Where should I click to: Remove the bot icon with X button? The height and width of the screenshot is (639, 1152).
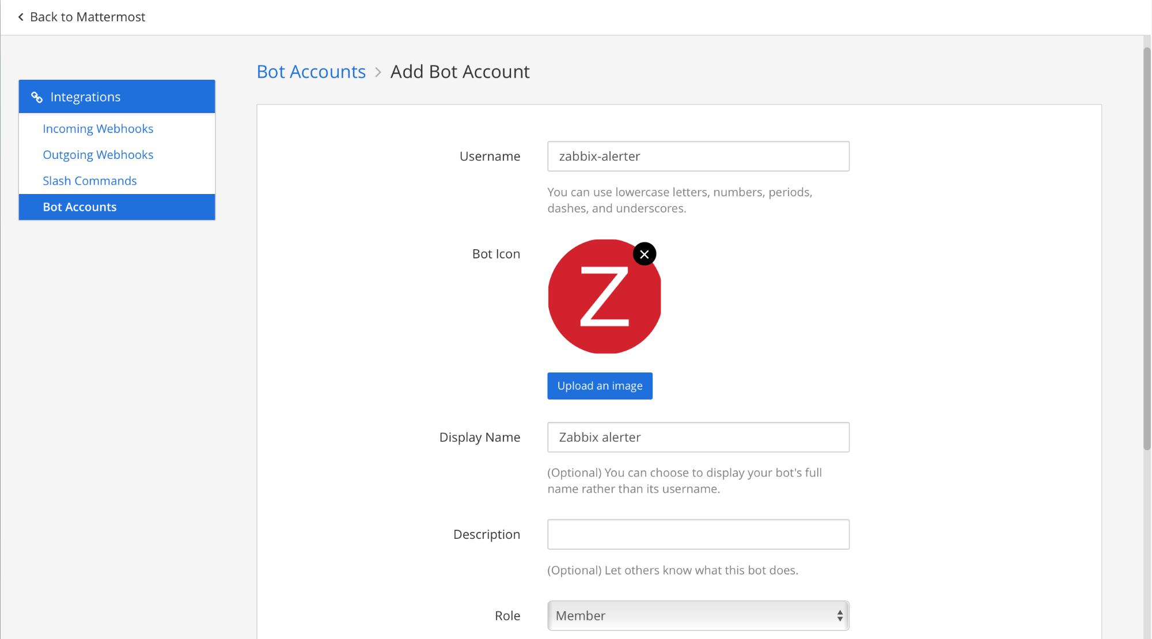coord(645,254)
